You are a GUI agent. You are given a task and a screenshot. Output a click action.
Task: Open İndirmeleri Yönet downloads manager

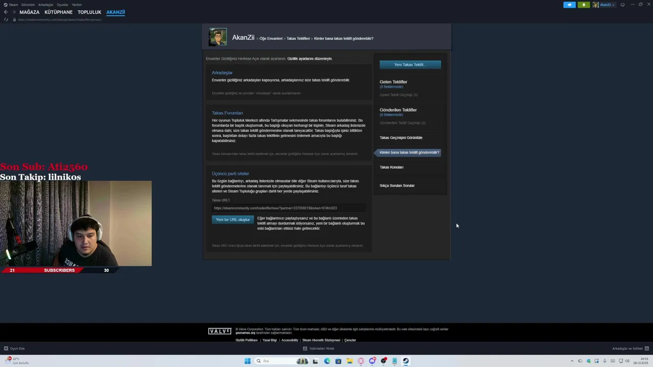pyautogui.click(x=318, y=349)
